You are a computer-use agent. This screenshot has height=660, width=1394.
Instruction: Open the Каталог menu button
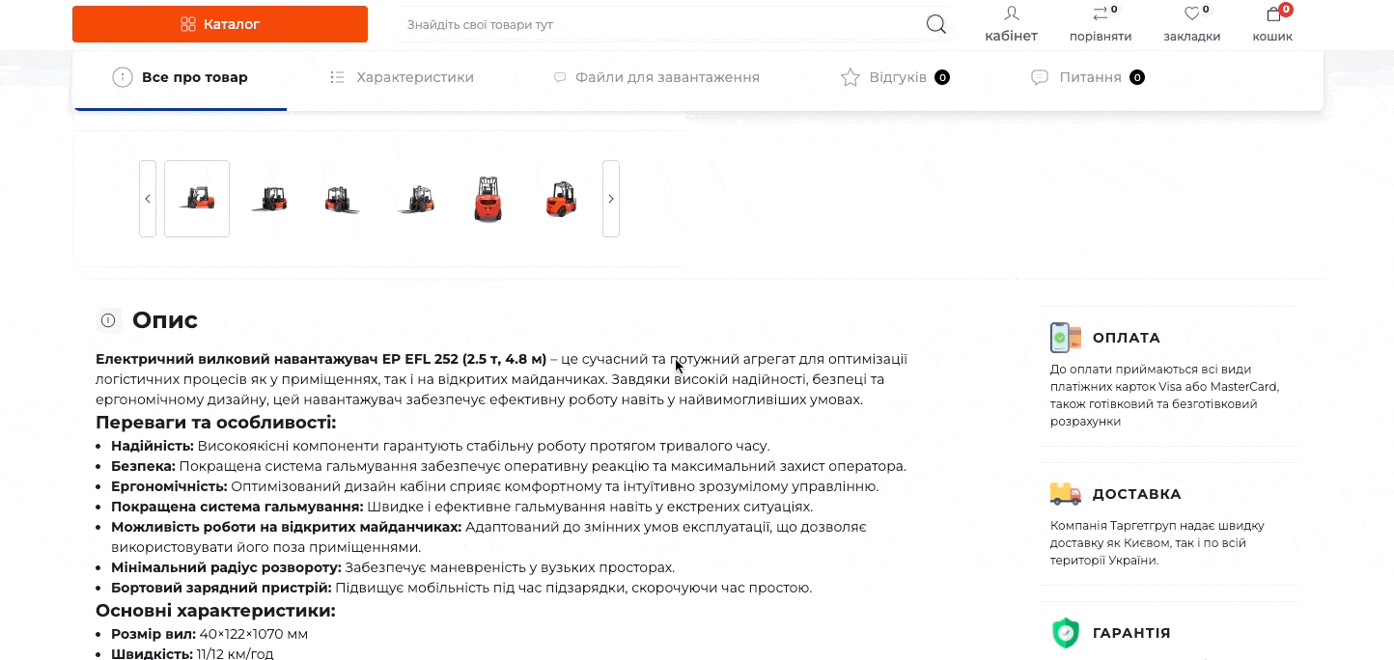(x=220, y=24)
